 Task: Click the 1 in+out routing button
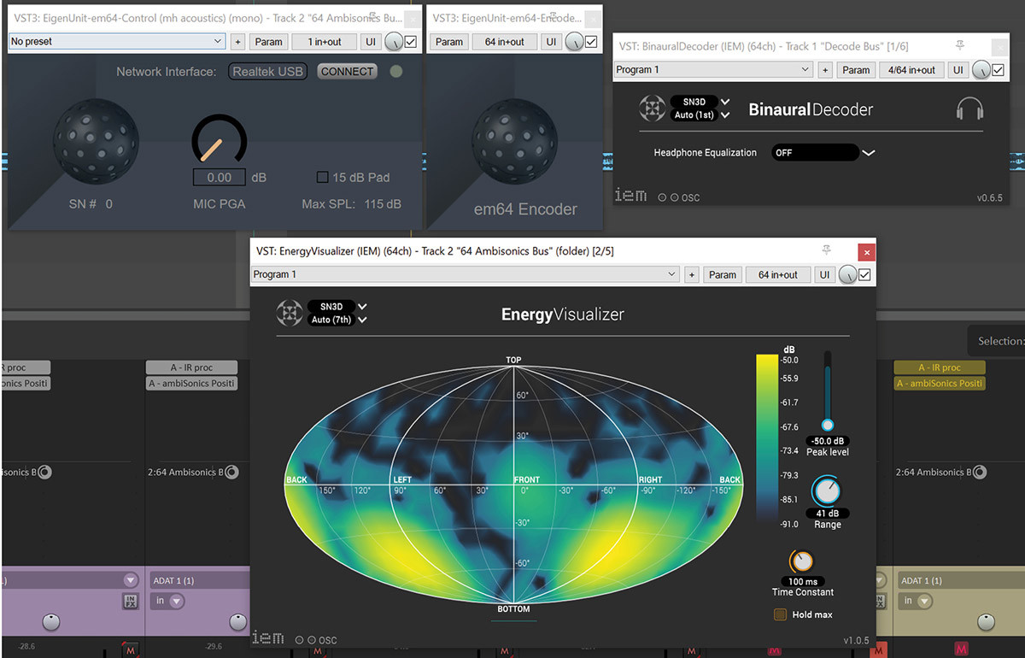pos(323,41)
